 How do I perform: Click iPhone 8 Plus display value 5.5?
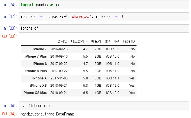pyautogui.click(x=85, y=71)
